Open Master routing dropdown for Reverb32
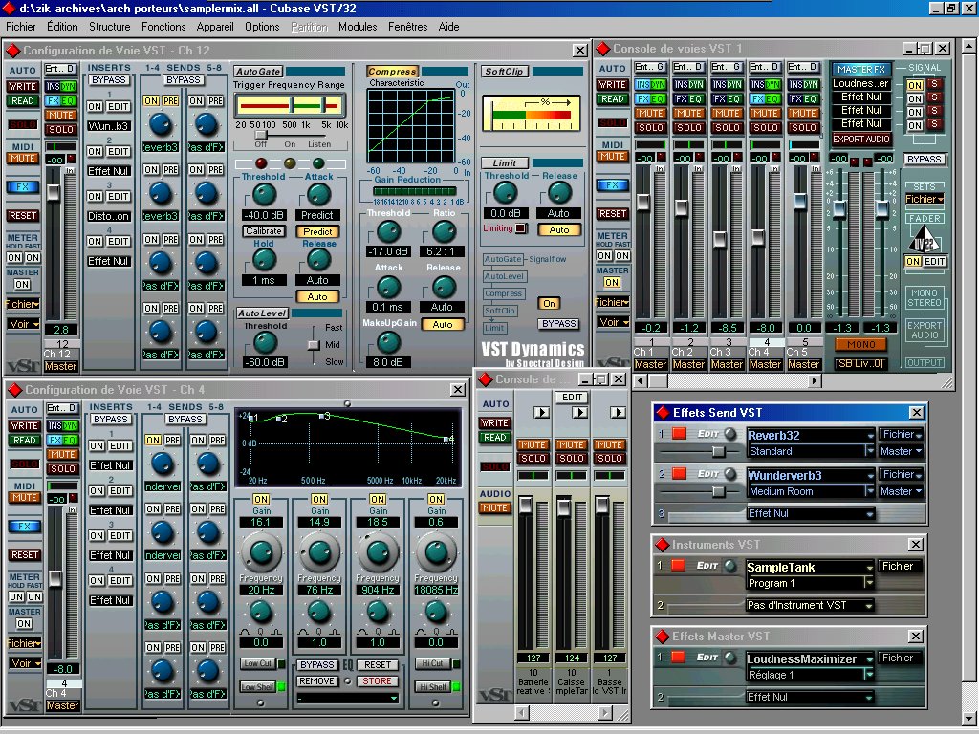This screenshot has width=979, height=734. tap(901, 451)
